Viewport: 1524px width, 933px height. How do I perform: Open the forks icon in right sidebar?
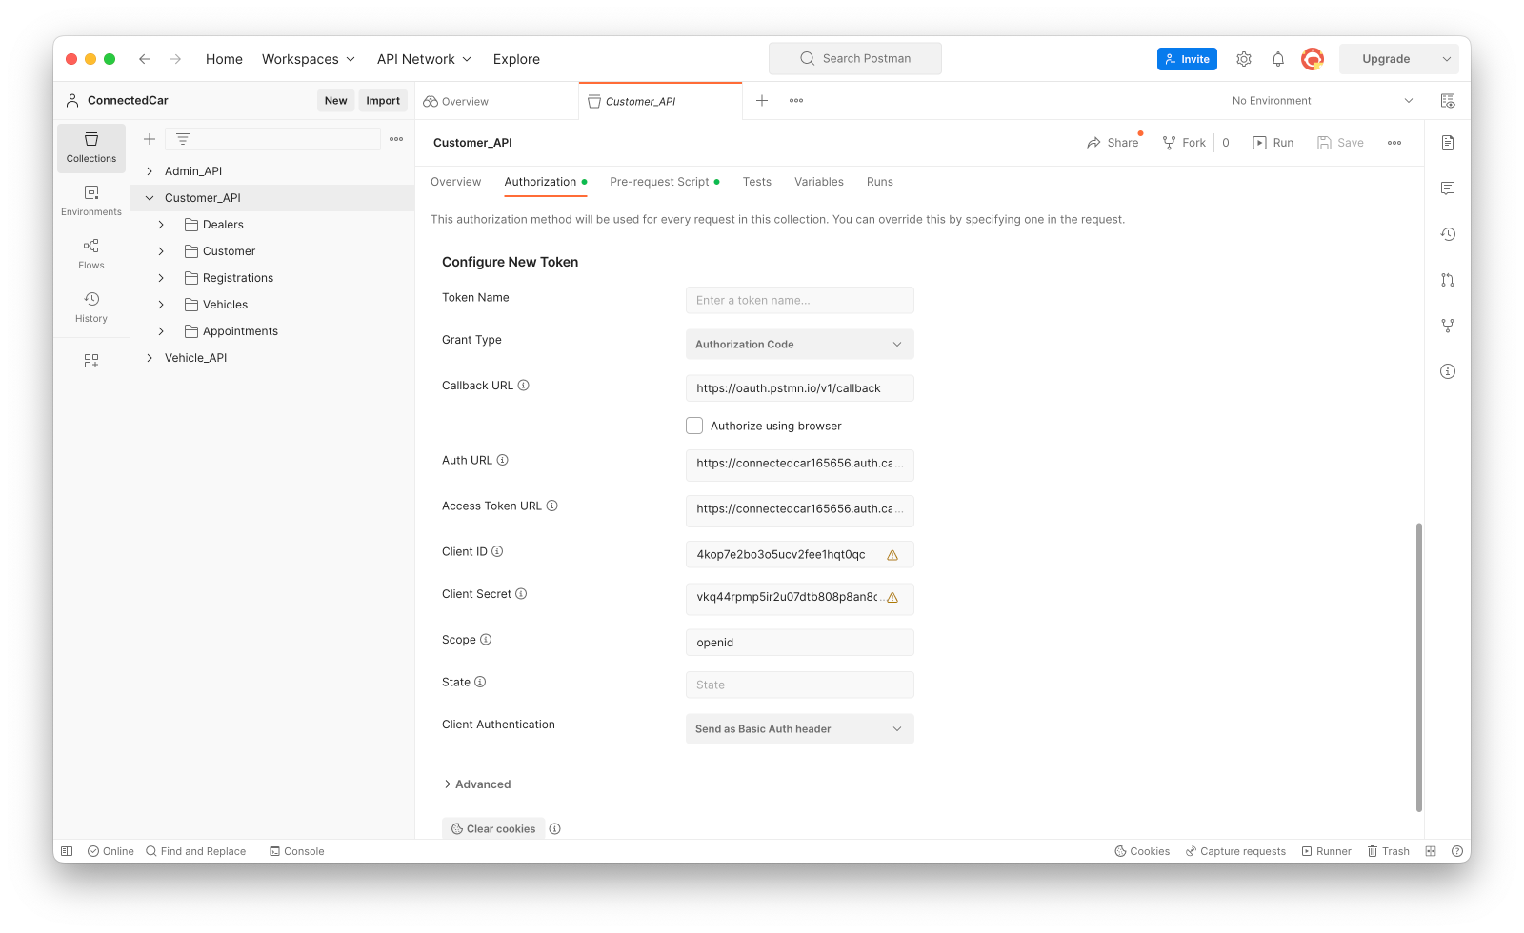point(1448,326)
